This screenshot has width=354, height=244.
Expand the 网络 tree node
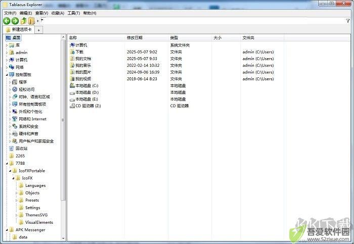(7, 67)
